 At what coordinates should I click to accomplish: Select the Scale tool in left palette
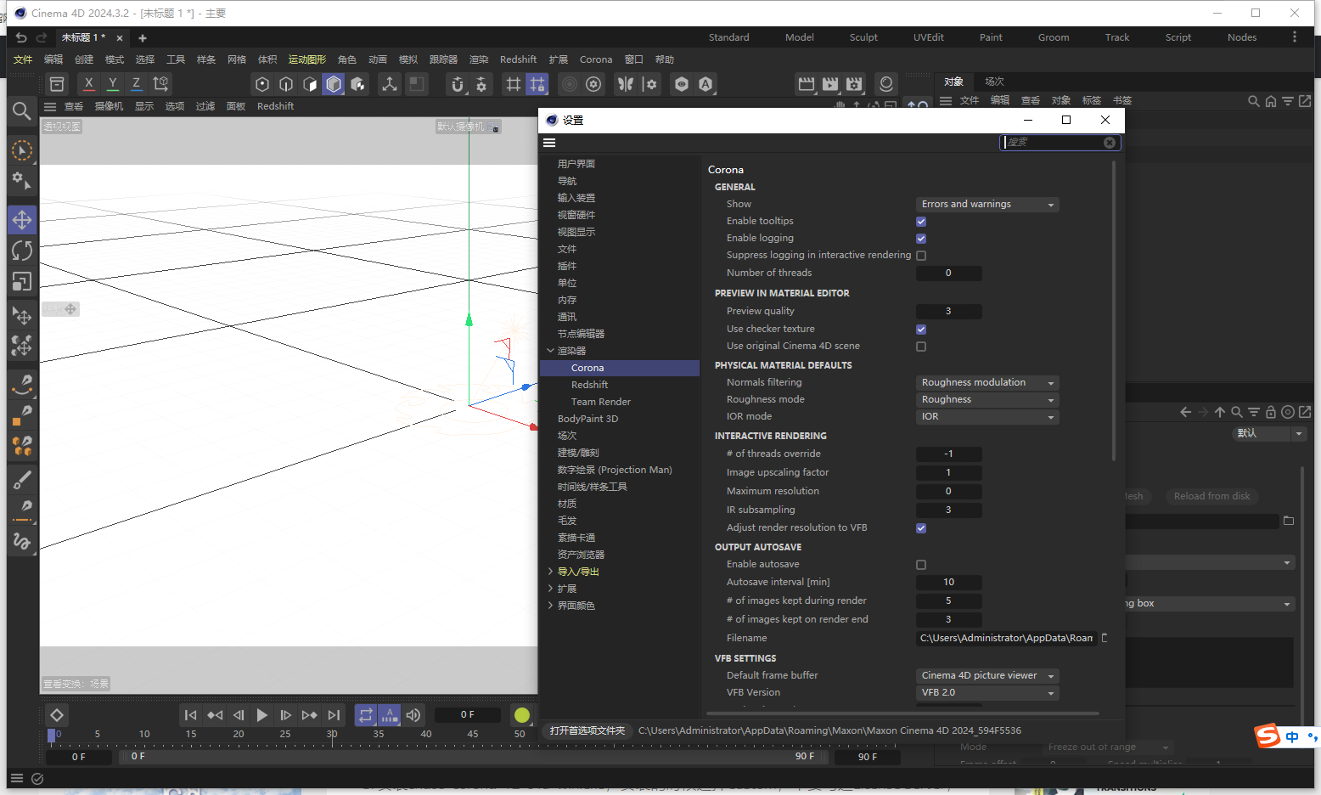point(22,281)
